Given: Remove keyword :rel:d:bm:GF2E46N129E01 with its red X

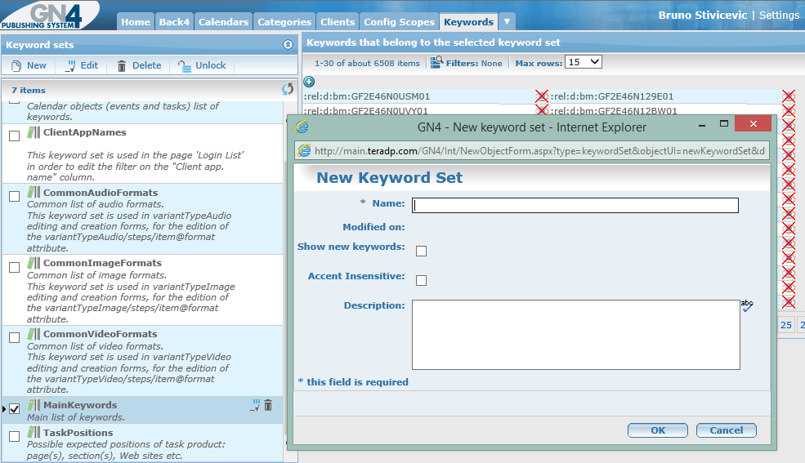Looking at the screenshot, I should pyautogui.click(x=789, y=96).
